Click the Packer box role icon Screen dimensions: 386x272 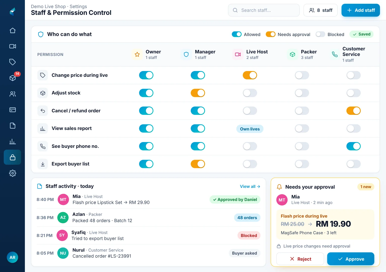293,54
